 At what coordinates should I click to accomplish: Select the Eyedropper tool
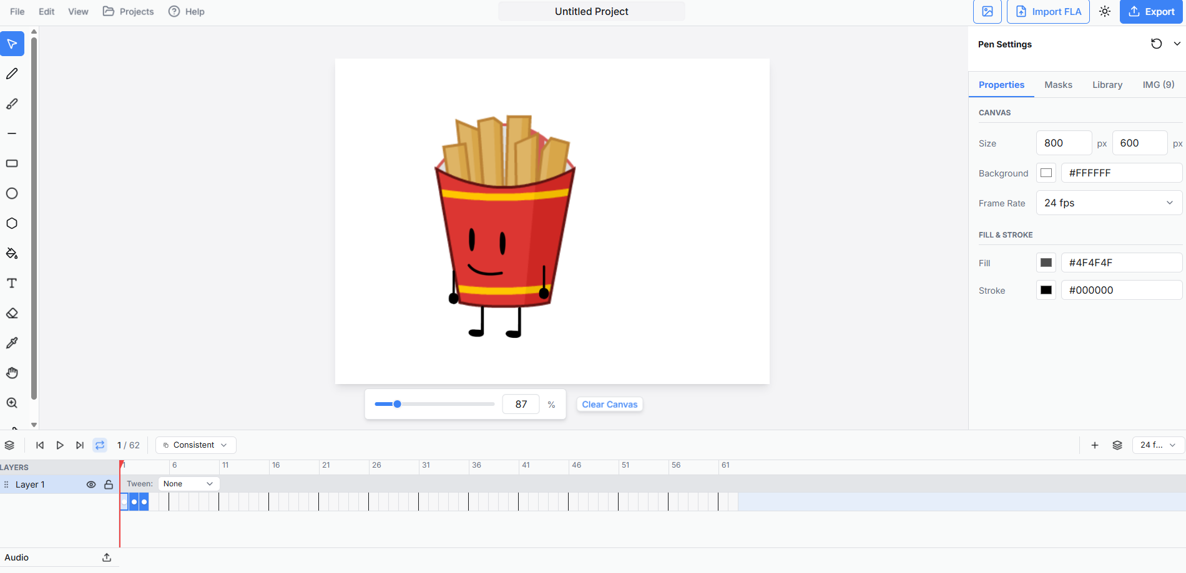[x=12, y=343]
